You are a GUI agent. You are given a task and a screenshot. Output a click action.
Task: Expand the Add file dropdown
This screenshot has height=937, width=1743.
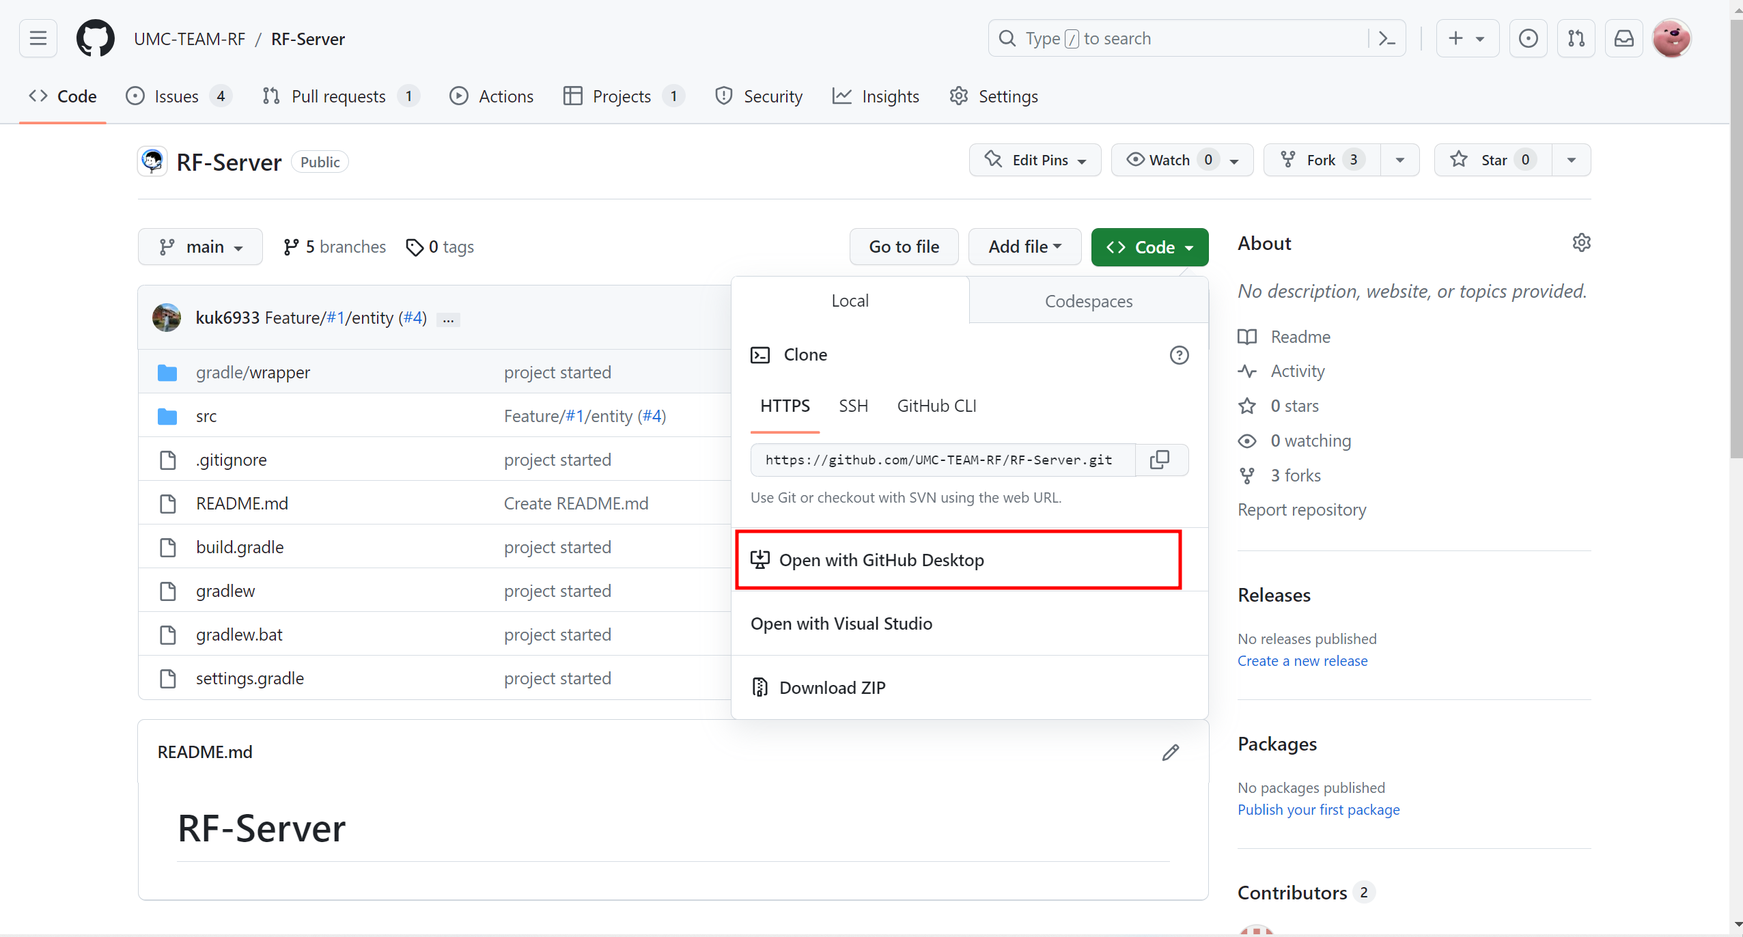point(1024,247)
